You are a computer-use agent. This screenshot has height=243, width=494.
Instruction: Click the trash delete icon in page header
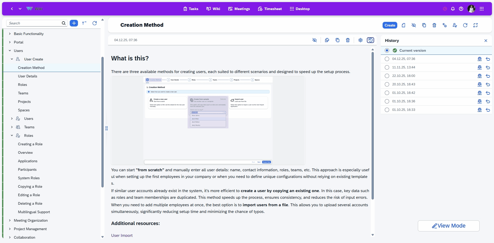pos(434,25)
